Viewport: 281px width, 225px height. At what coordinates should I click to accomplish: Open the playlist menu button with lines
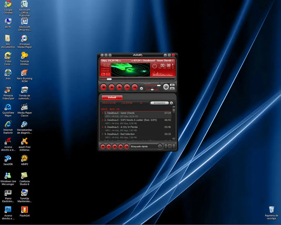(170, 146)
